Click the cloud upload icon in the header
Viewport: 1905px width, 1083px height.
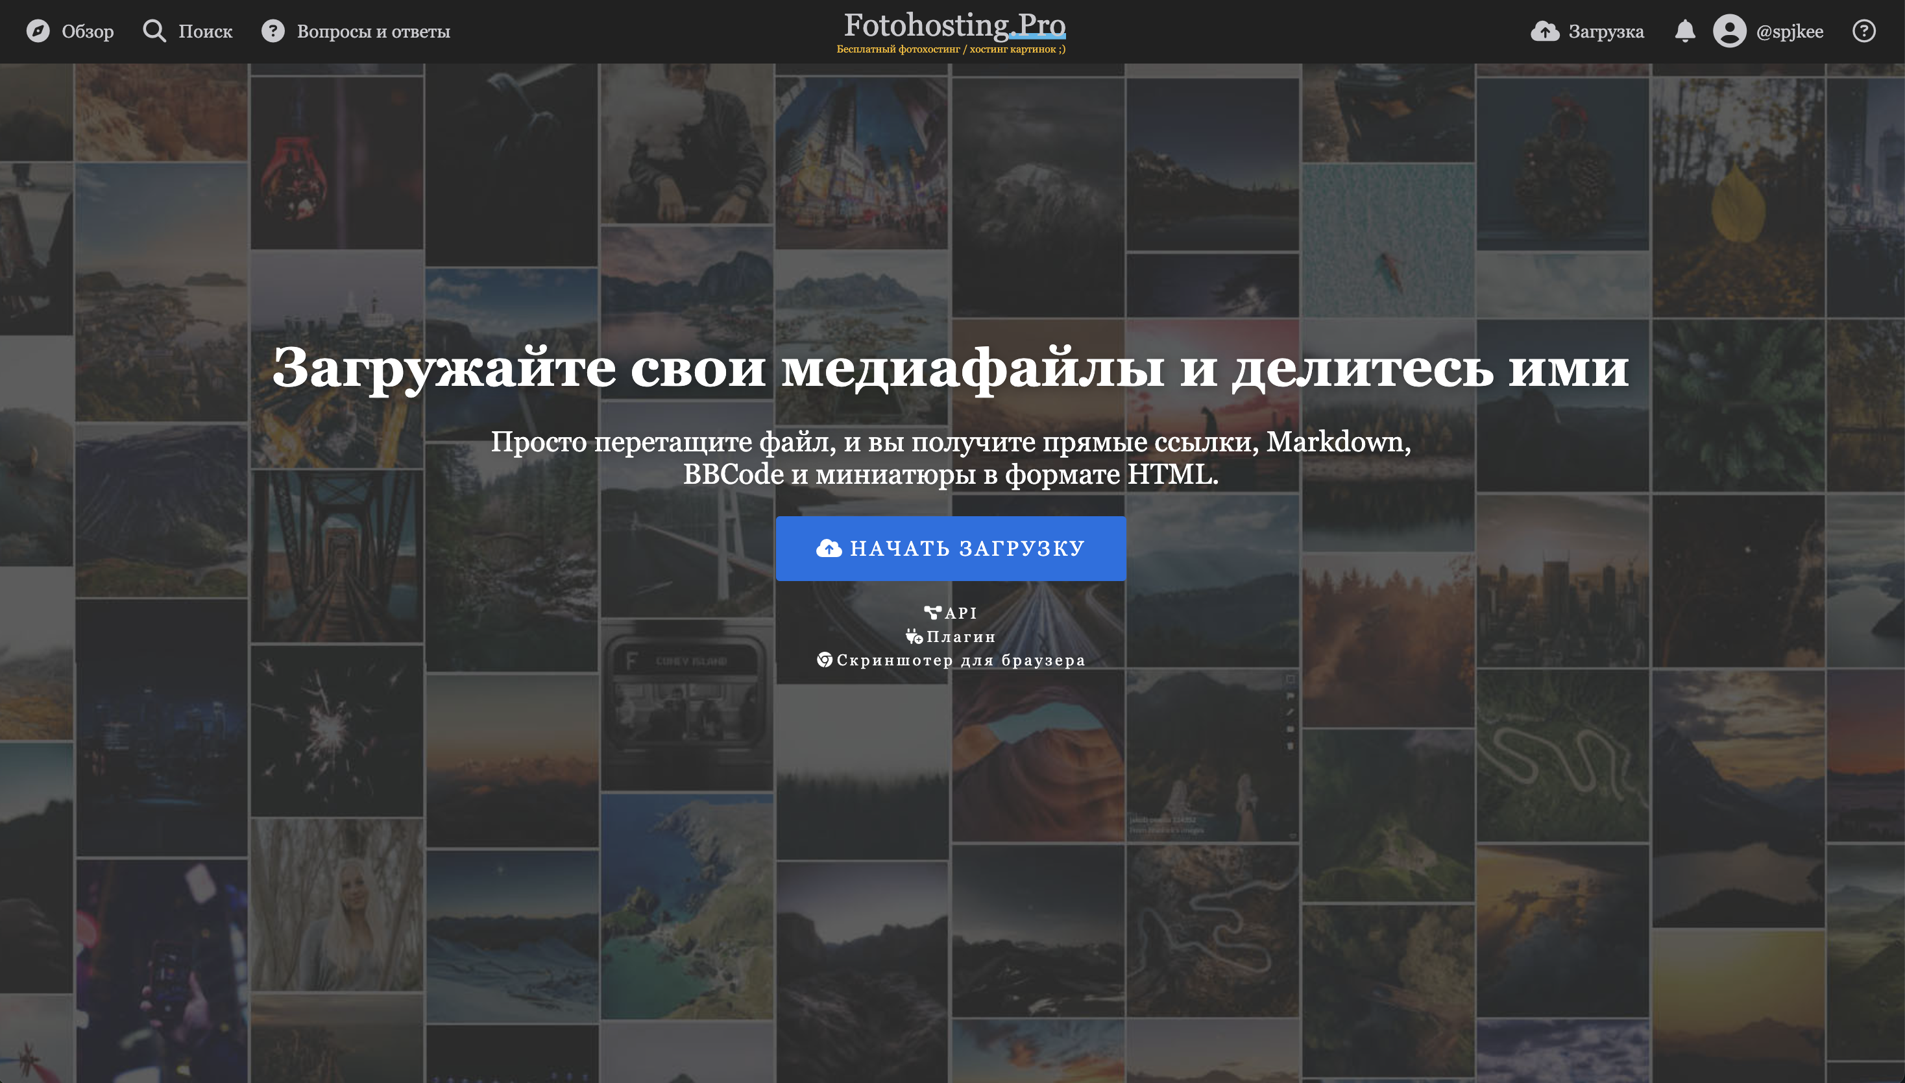pyautogui.click(x=1545, y=31)
